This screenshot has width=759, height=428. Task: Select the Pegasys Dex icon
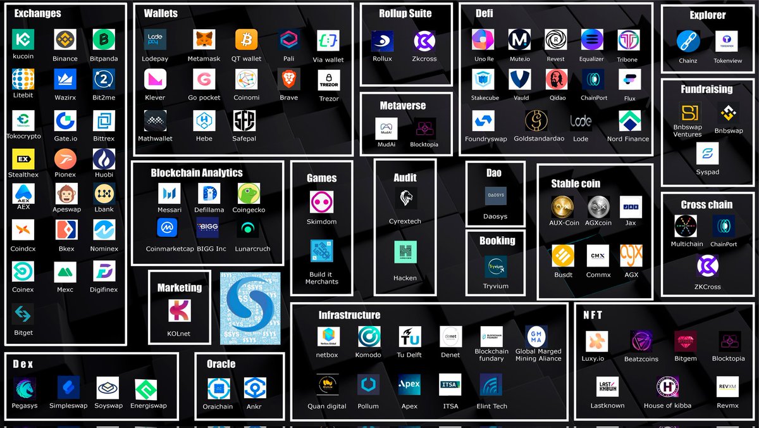tap(25, 389)
